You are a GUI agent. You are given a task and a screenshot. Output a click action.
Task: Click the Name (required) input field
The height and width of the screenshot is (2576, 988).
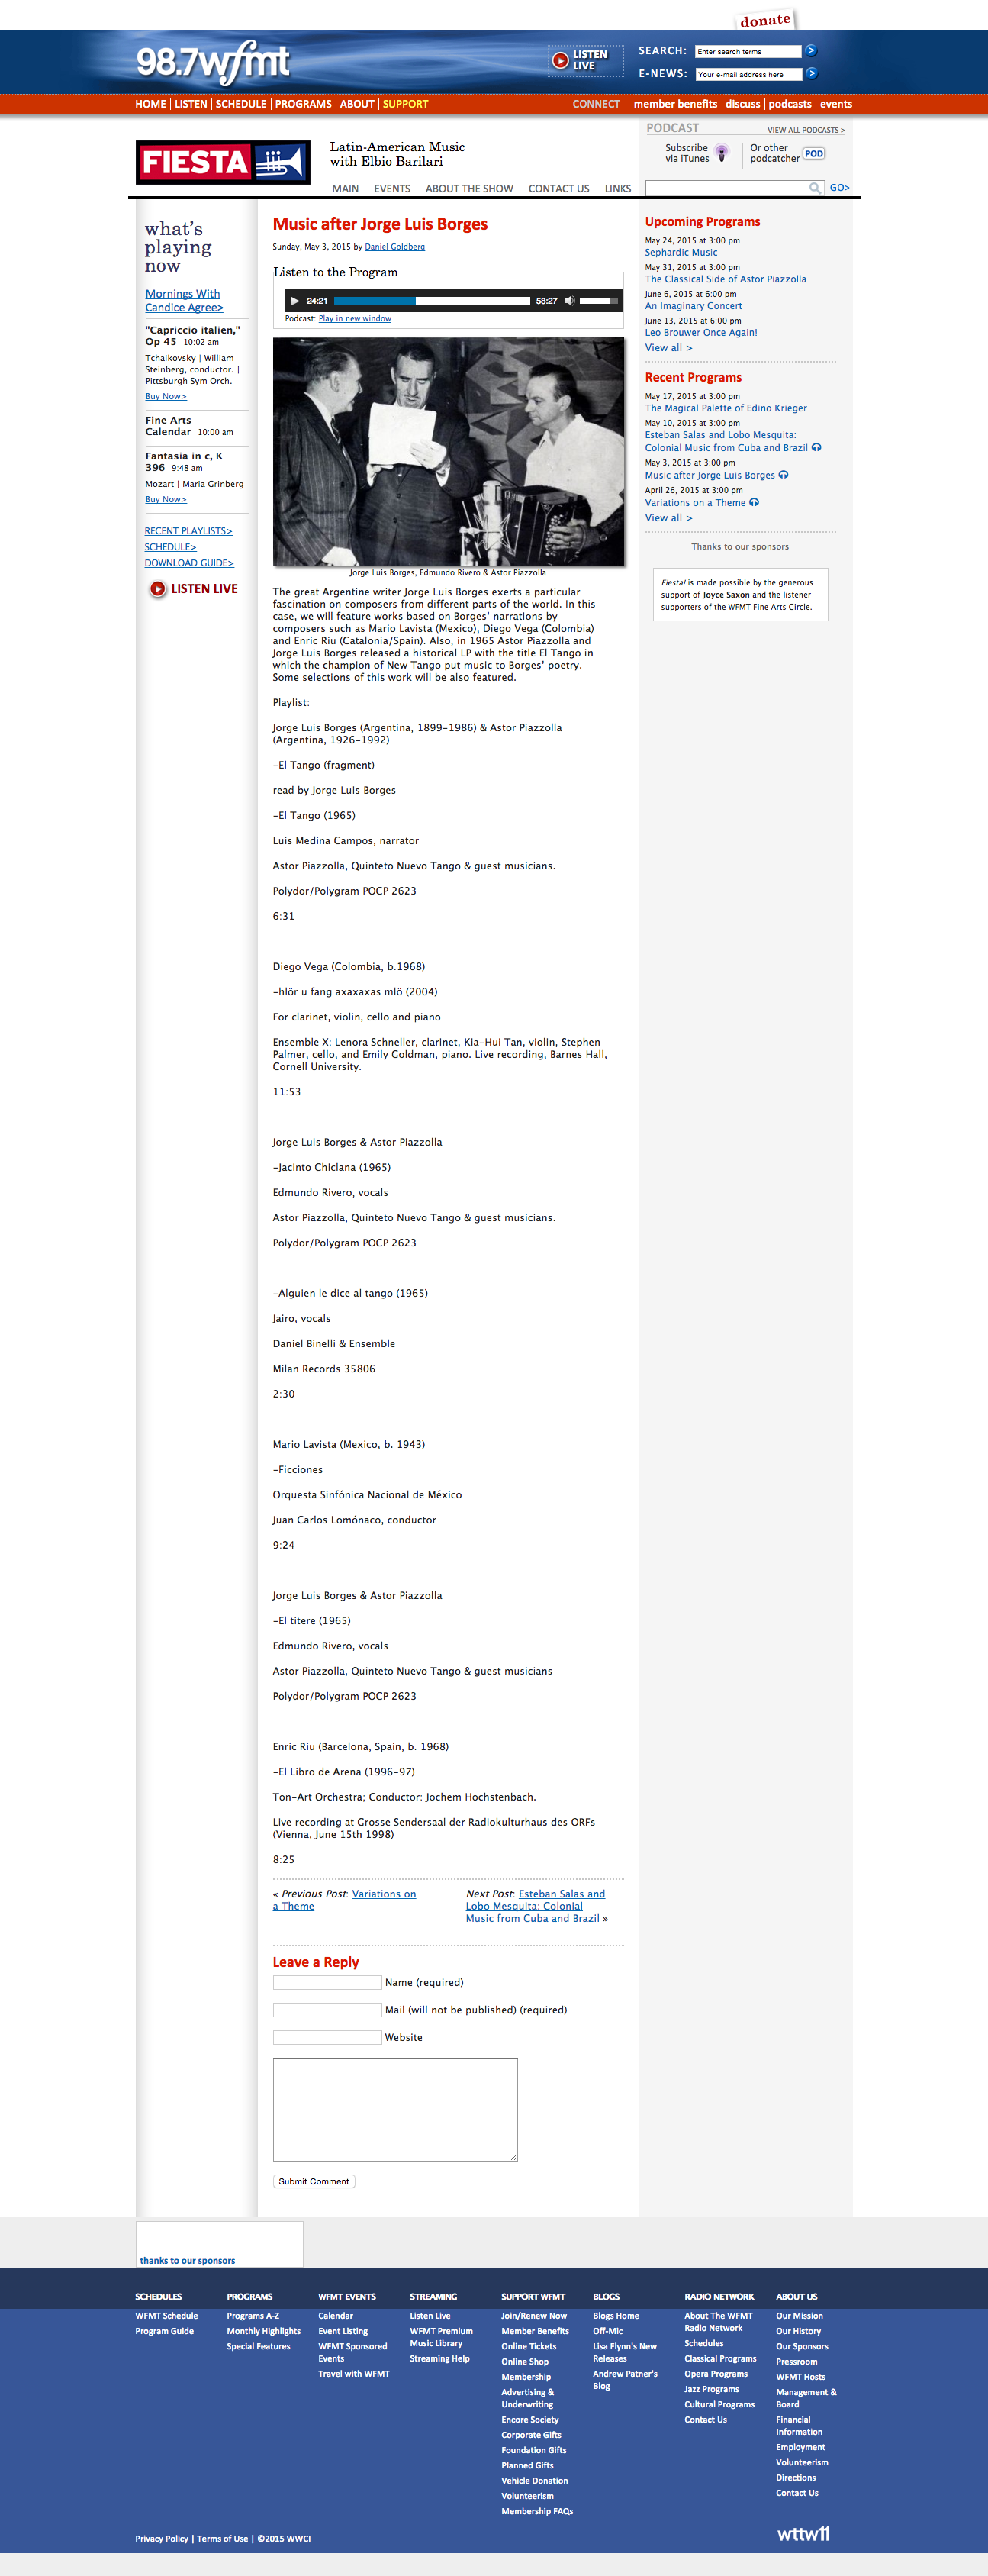(x=327, y=1982)
